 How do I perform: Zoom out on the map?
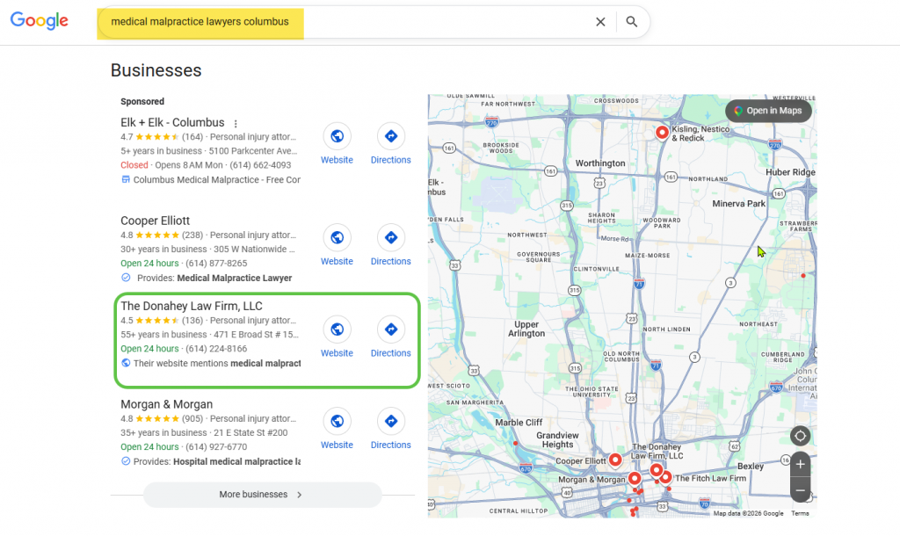tap(800, 489)
